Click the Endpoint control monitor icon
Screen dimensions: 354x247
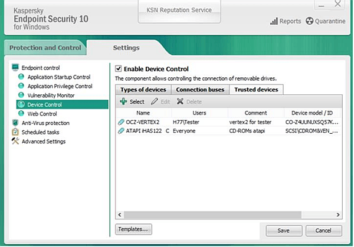coord(15,67)
